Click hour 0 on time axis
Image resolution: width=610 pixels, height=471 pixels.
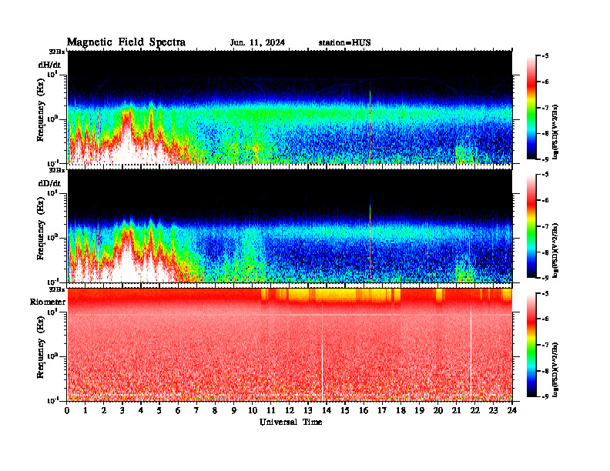point(67,410)
